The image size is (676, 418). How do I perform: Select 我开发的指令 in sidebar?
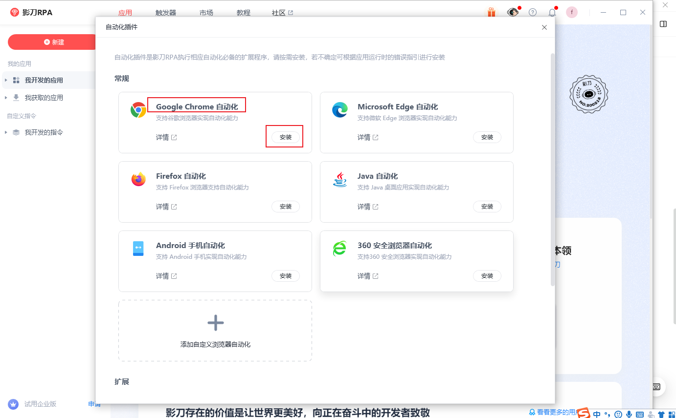49,132
